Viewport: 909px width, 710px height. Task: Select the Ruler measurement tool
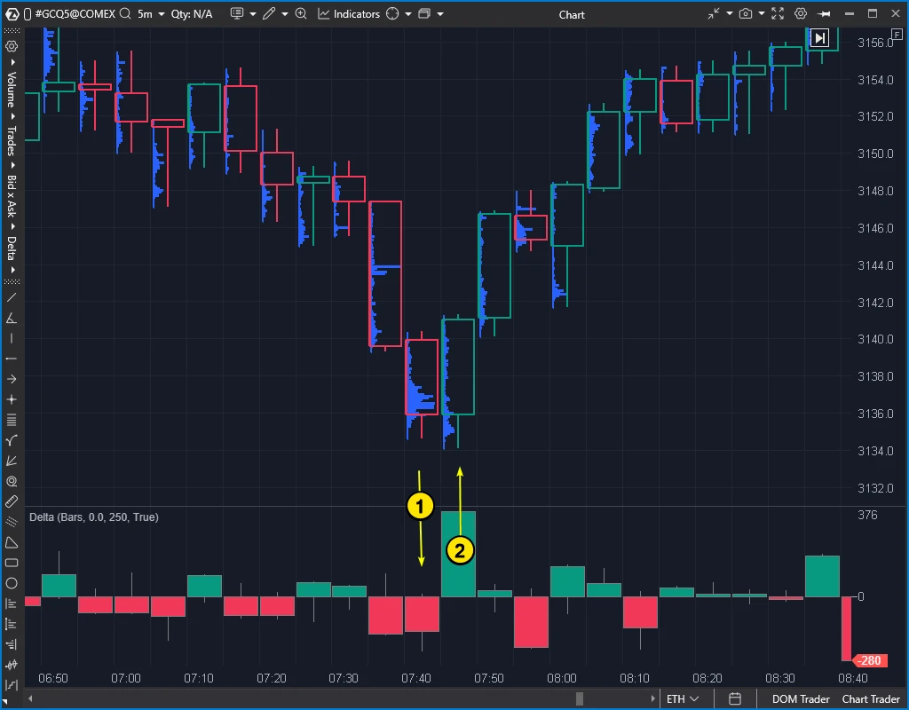pos(12,501)
